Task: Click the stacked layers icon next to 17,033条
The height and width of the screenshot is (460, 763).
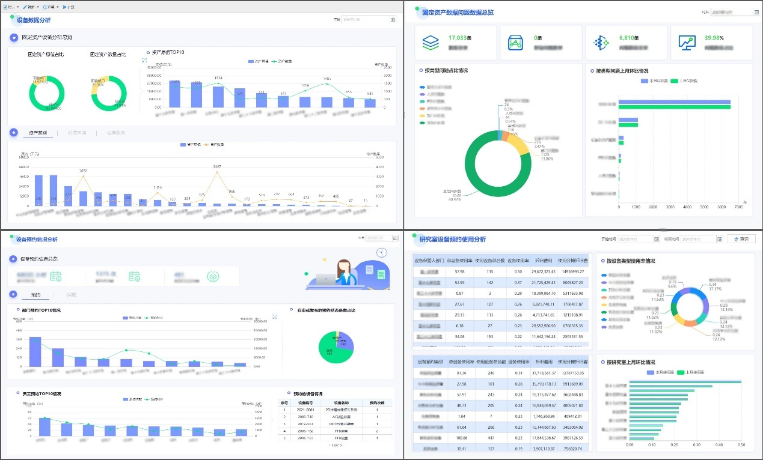Action: tap(431, 43)
